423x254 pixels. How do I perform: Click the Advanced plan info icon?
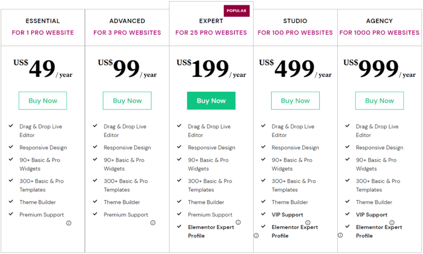pyautogui.click(x=153, y=222)
